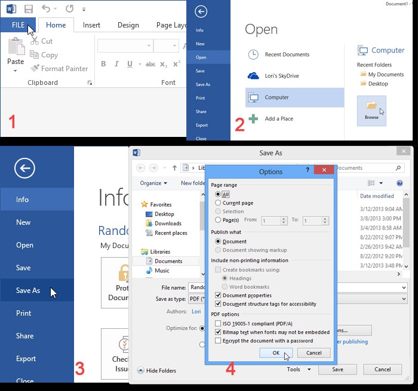
Task: Uncheck Document properties option
Action: click(218, 295)
